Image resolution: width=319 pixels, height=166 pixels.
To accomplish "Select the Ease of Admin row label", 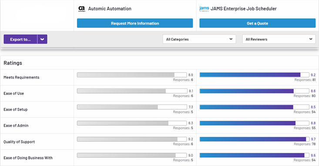I will [x=16, y=125].
